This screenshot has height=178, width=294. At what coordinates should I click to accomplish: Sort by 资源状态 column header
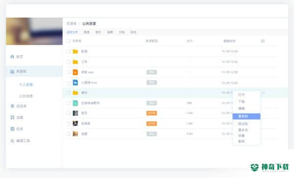(151, 41)
